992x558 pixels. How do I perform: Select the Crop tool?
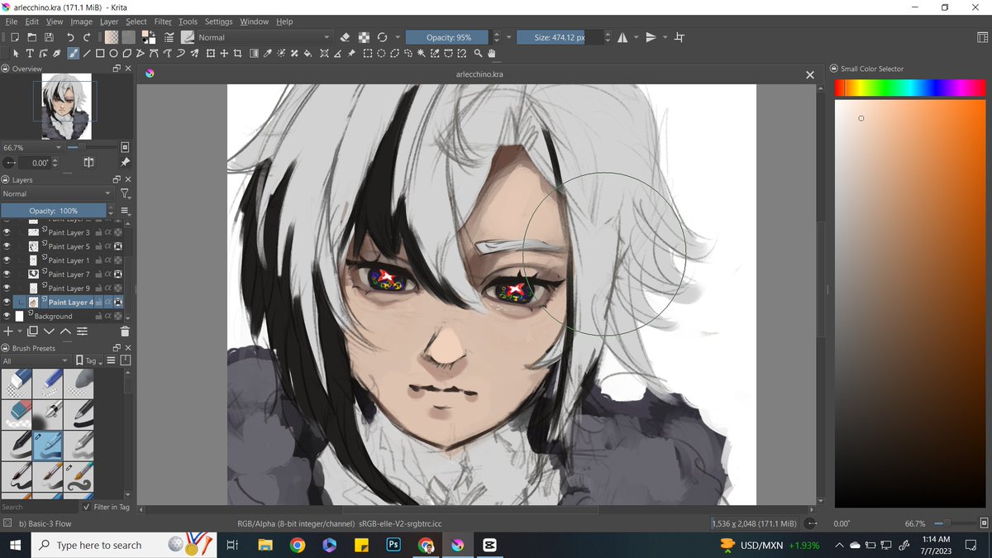point(237,54)
